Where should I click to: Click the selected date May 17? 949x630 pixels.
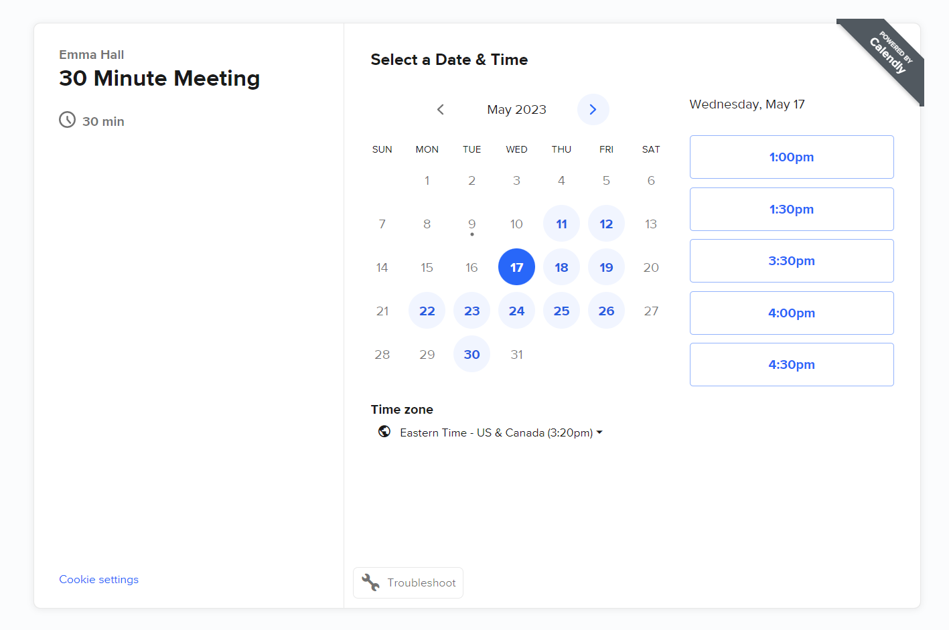tap(516, 267)
